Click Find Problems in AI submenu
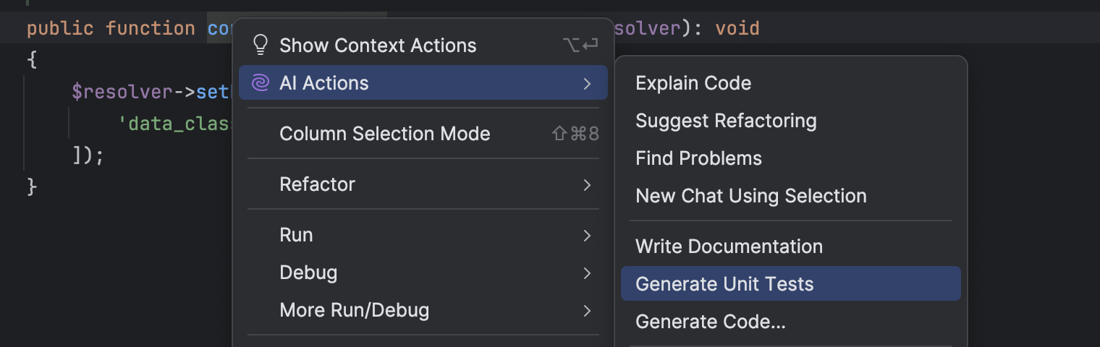 coord(698,158)
